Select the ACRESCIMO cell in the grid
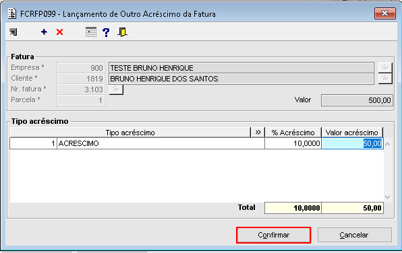Viewport: 402px width, 253px height. pos(161,143)
